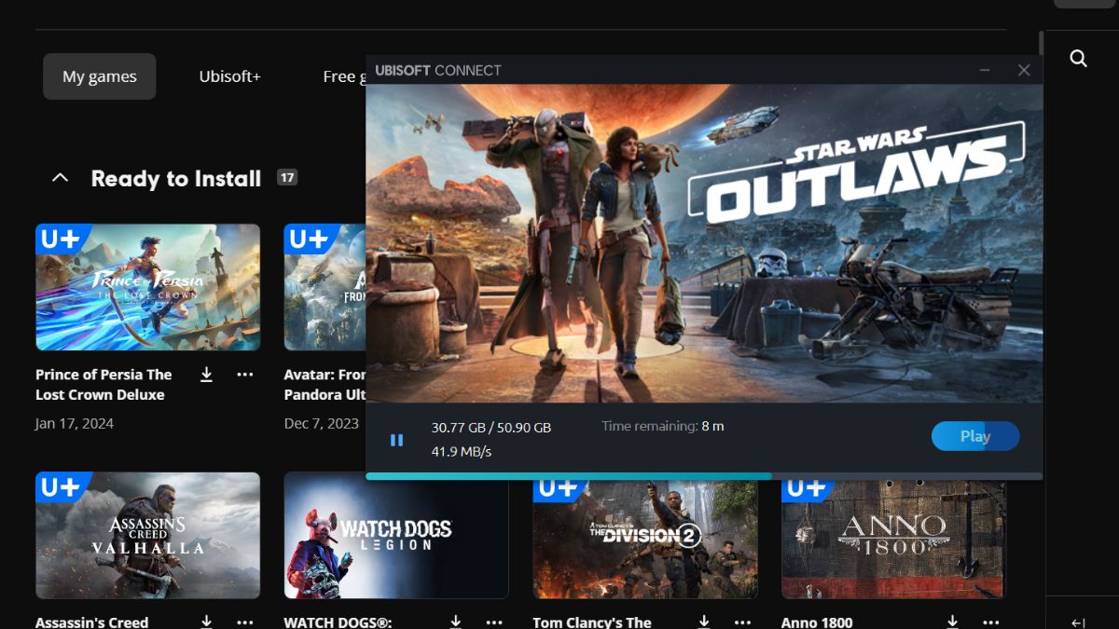Click the Anno 1800 title text

tap(817, 622)
